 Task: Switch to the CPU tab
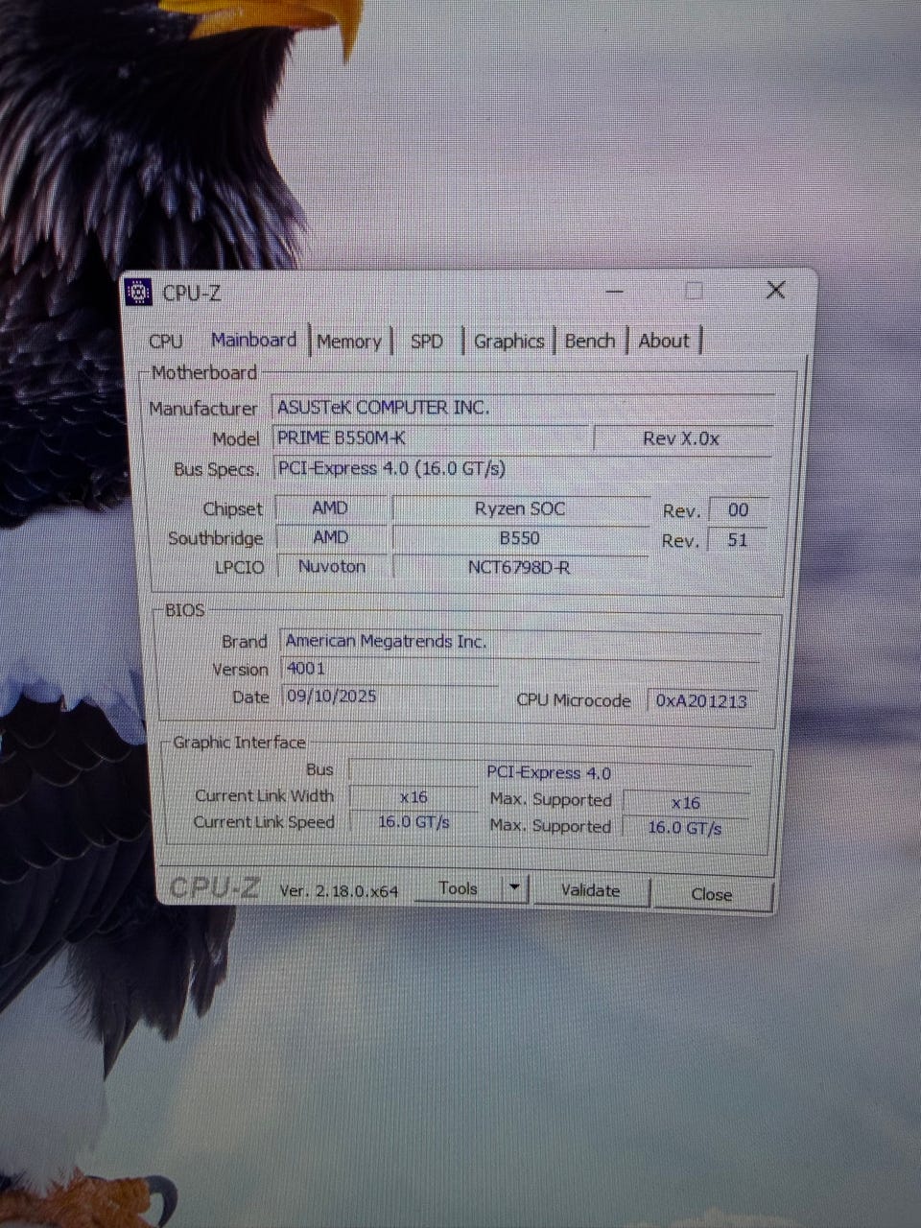pyautogui.click(x=166, y=341)
